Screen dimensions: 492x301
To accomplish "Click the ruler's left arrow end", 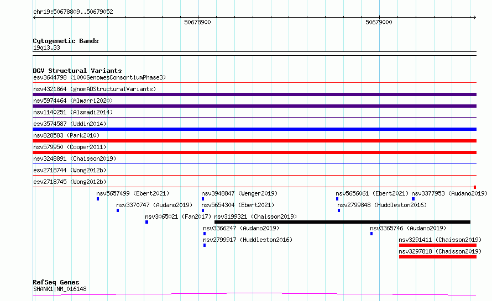I will pos(34,17).
